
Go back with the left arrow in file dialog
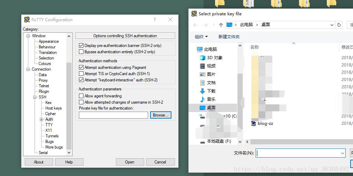(195, 25)
